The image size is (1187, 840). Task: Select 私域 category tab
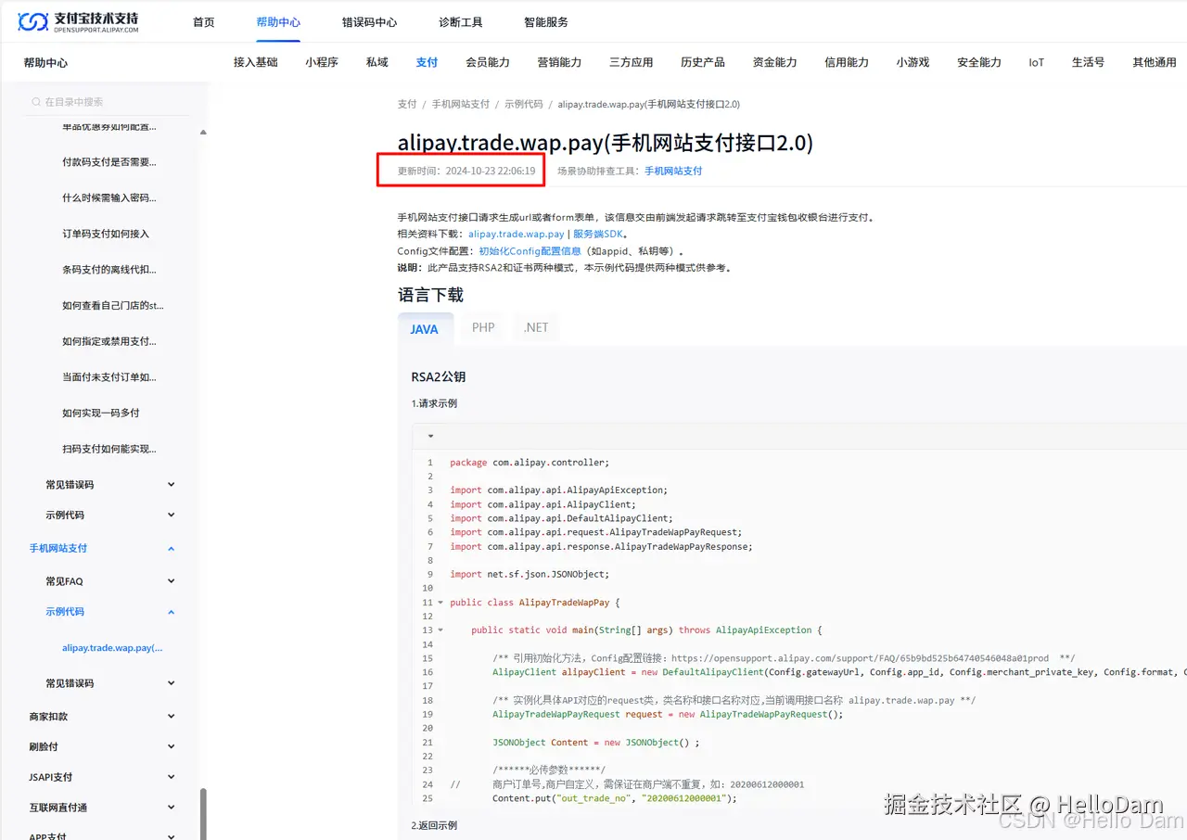pos(377,62)
